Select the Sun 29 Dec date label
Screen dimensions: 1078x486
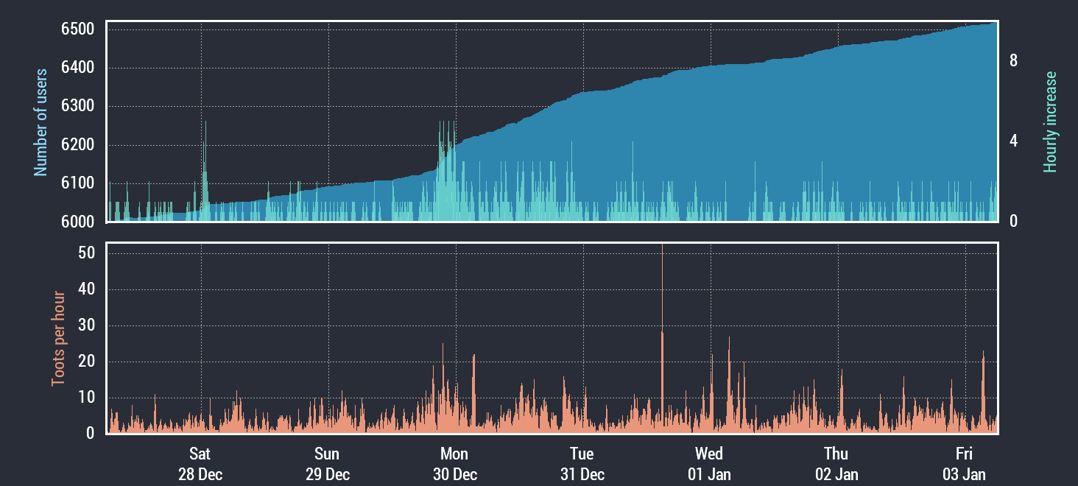(328, 464)
